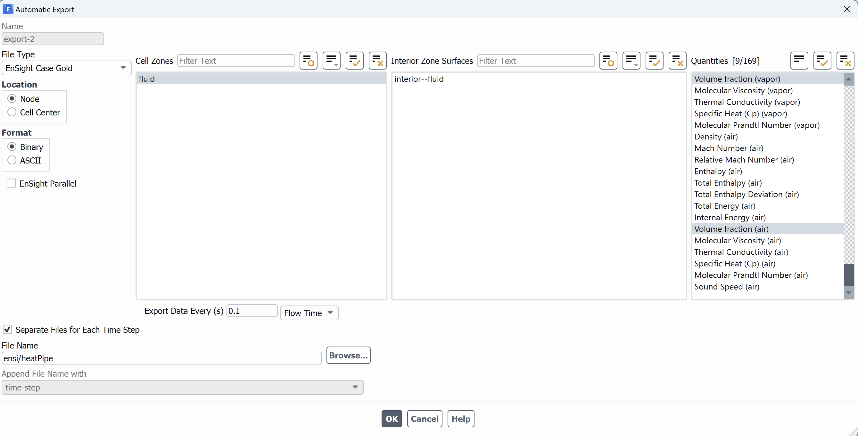Click the Fluent icon in the title bar
Viewport: 858px width, 436px height.
pyautogui.click(x=8, y=9)
